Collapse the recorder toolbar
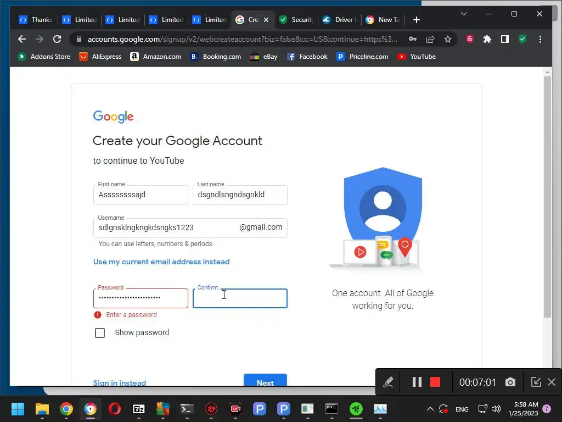The height and width of the screenshot is (422, 562). coord(536,382)
